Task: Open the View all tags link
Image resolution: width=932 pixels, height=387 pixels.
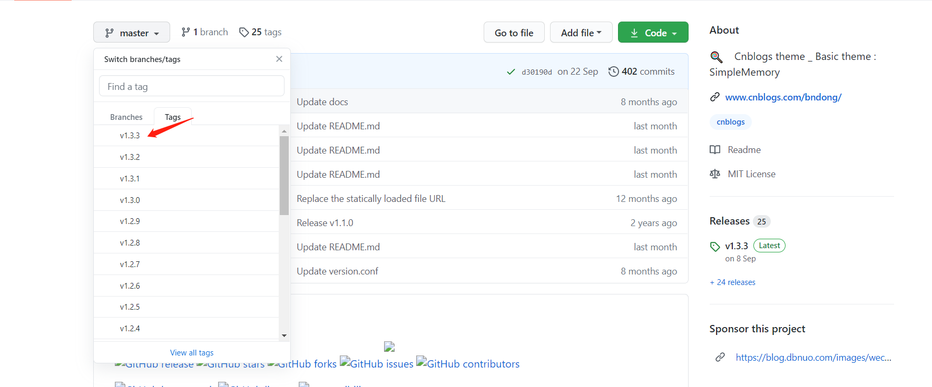Action: [x=192, y=353]
